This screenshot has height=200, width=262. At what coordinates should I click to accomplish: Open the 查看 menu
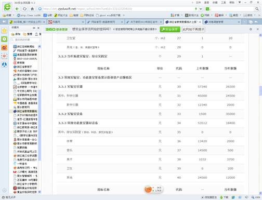coord(206,3)
